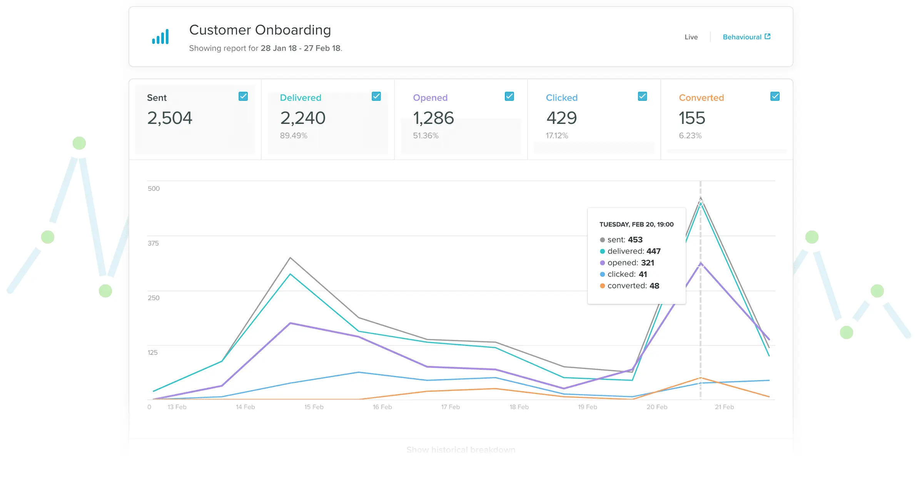Click the orange converted legend dot in the tooltip
The width and height of the screenshot is (922, 491).
[x=602, y=286]
